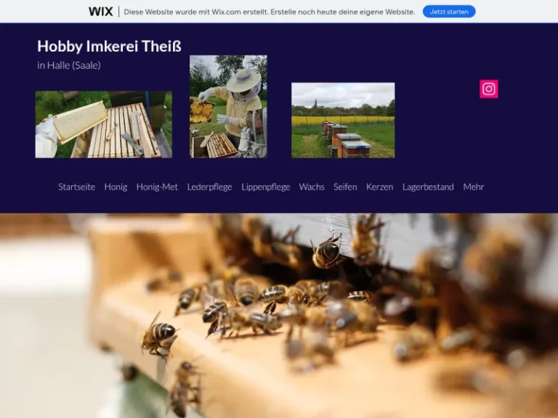
Task: Open the Lagerbestand page
Action: [x=428, y=187]
